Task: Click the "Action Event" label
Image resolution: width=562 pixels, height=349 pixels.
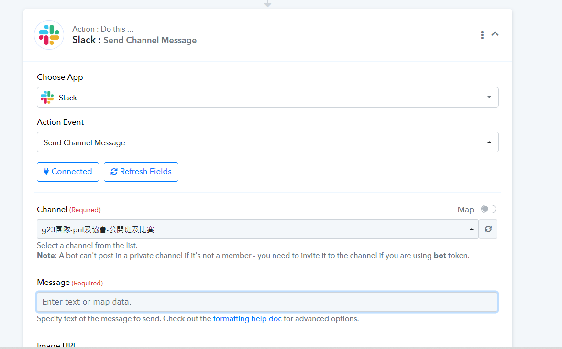Action: coord(60,122)
